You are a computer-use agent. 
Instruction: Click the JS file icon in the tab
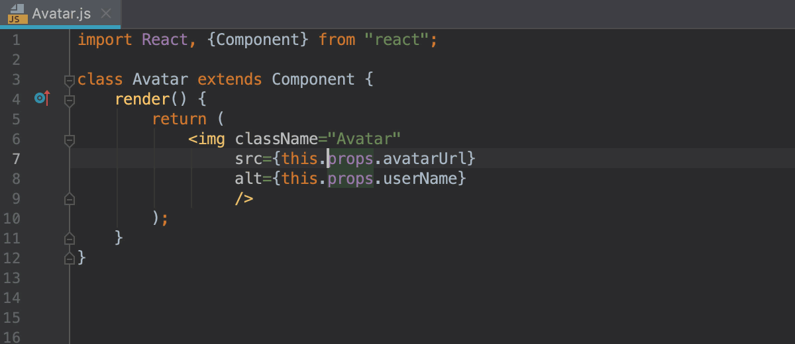point(17,13)
